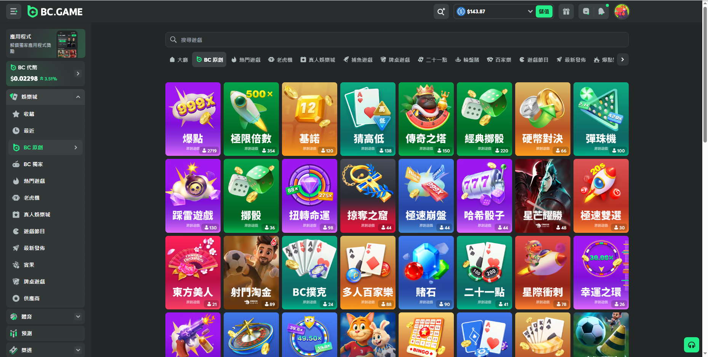Open the notifications bell icon

(x=601, y=11)
